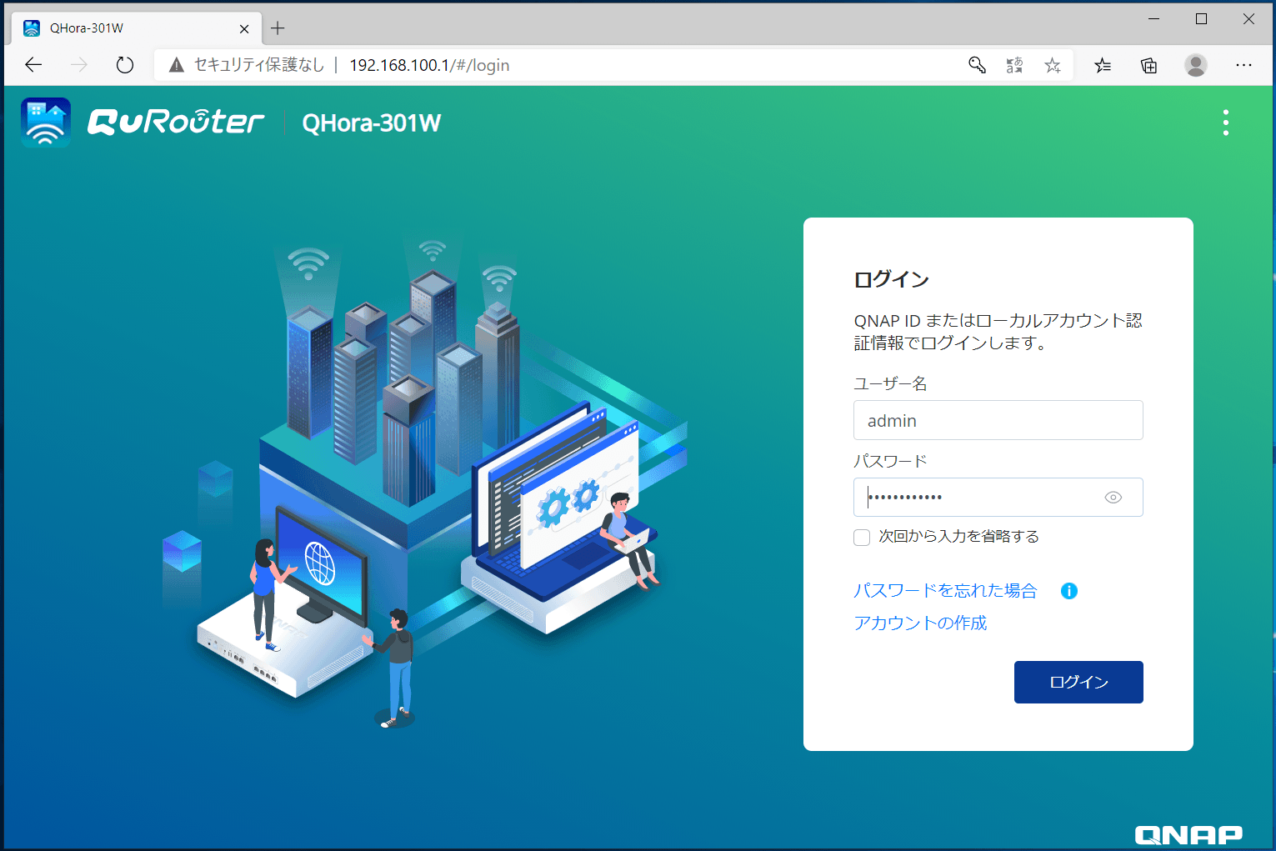The image size is (1276, 851).
Task: Click the translate page icon
Action: click(x=1014, y=65)
